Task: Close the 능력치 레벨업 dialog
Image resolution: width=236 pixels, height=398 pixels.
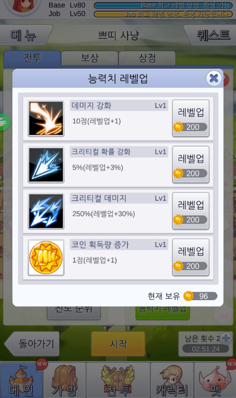Action: tap(214, 78)
